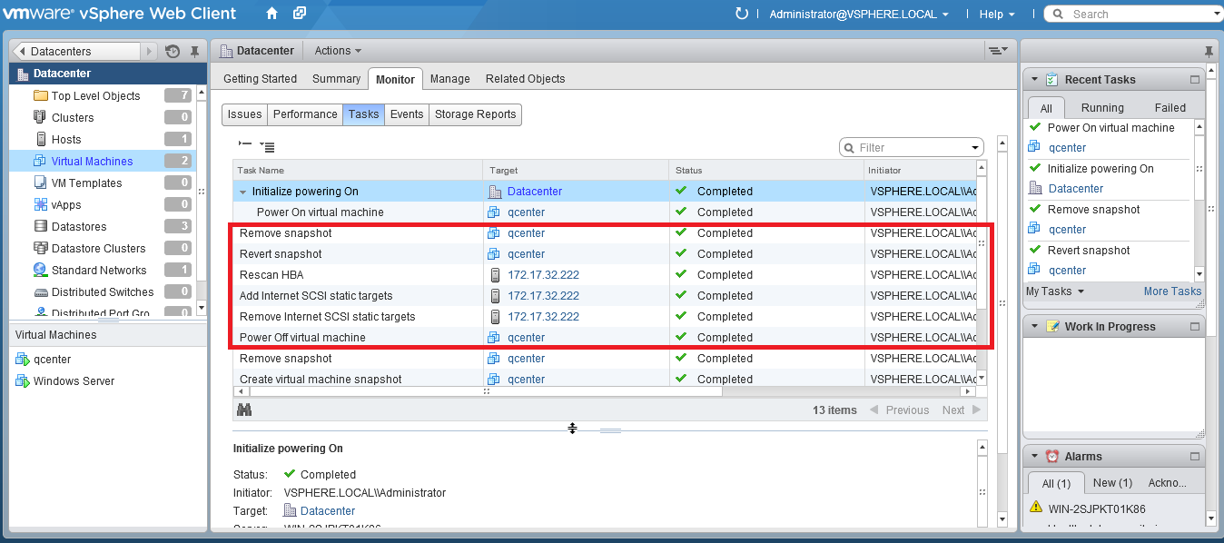Open the More Tasks link
The width and height of the screenshot is (1224, 543).
(x=1172, y=291)
